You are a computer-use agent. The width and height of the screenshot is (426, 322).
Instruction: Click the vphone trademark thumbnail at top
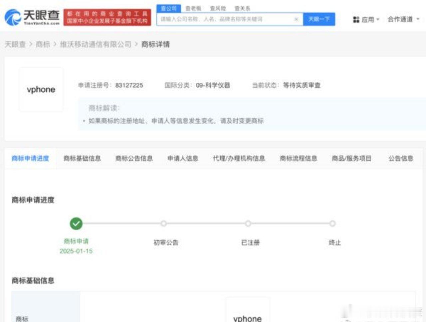(x=41, y=90)
